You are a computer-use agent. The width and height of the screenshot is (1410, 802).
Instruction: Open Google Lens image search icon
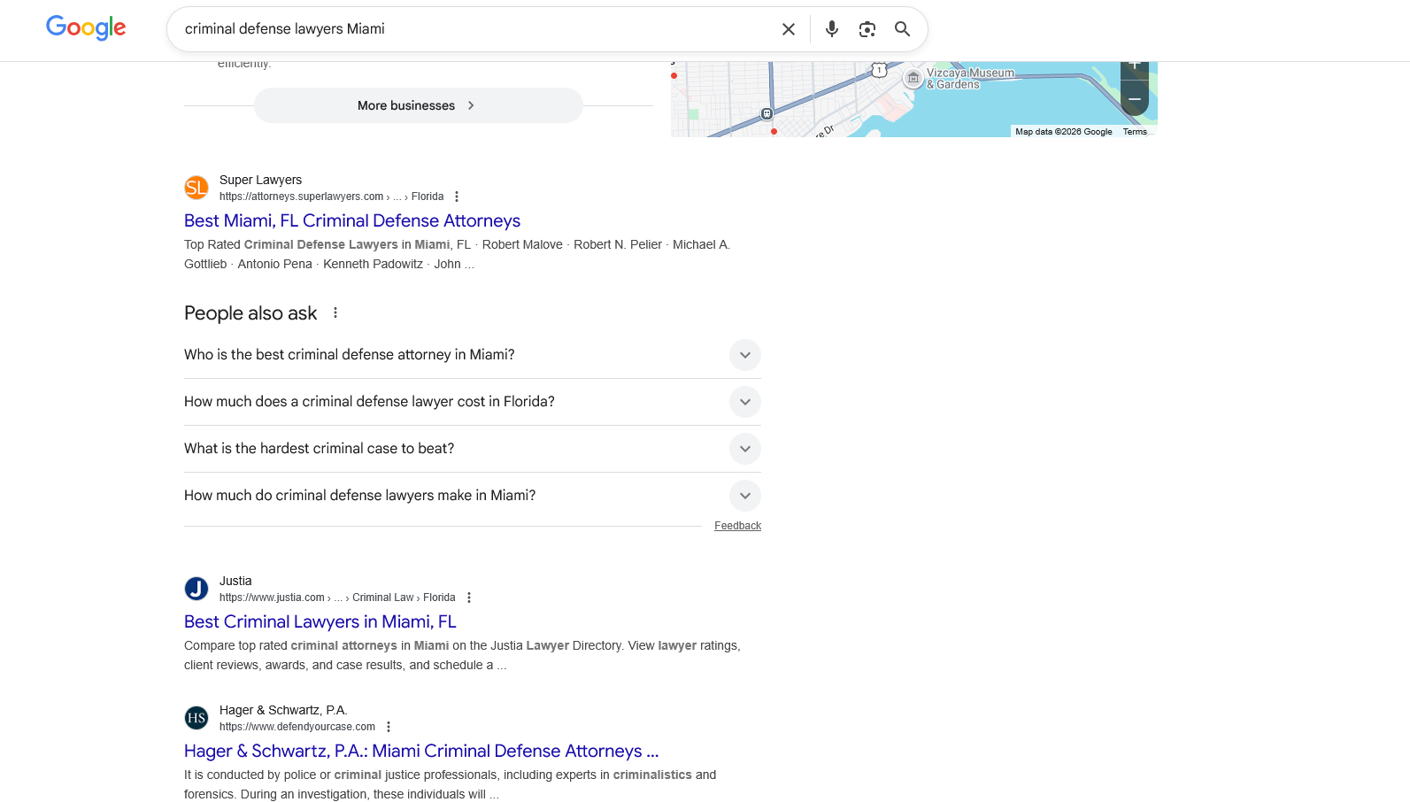coord(867,29)
